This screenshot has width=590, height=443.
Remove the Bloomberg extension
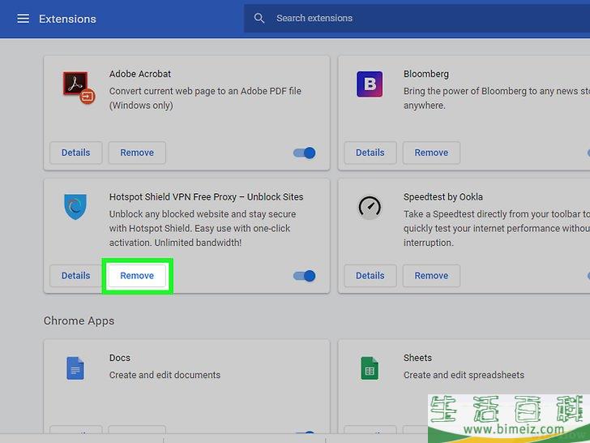click(431, 153)
